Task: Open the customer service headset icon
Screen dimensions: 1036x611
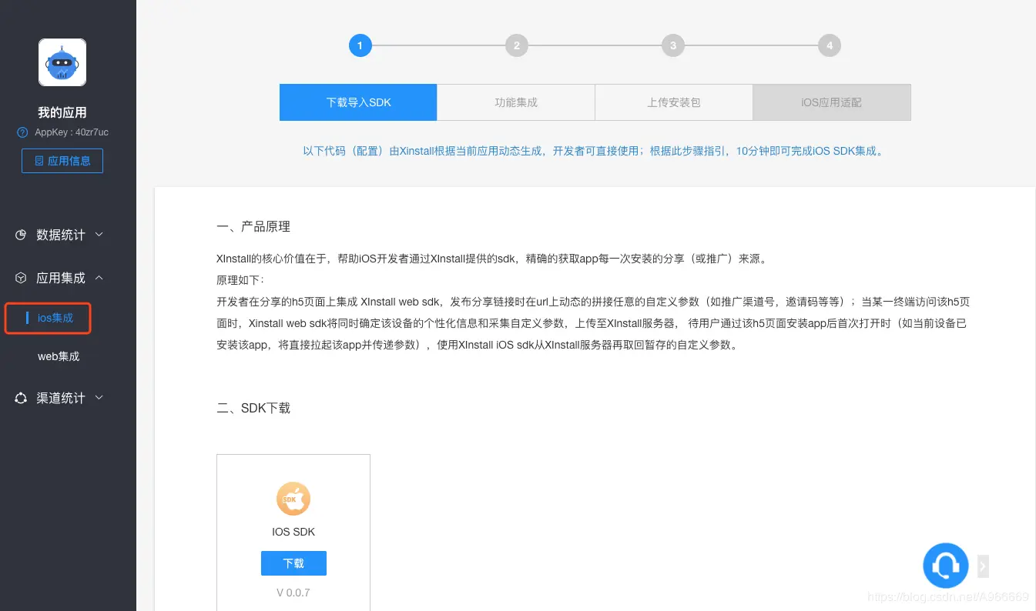Action: click(x=945, y=566)
